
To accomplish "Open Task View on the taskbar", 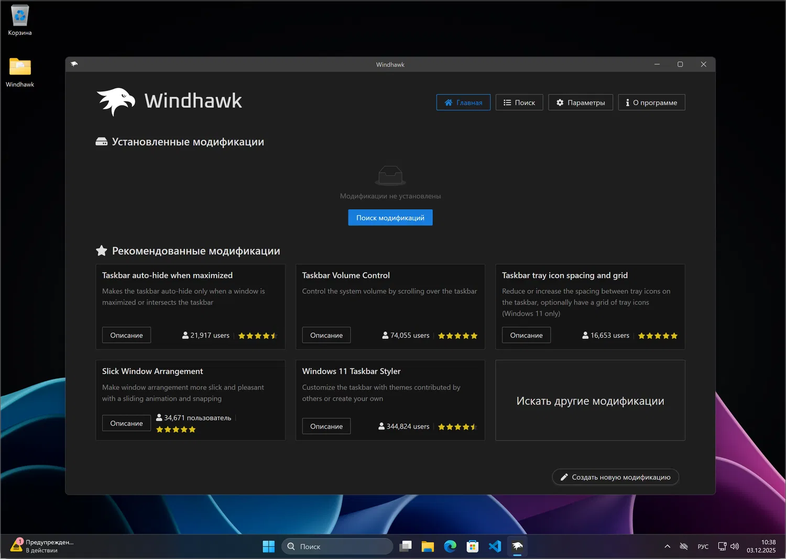I will (406, 546).
